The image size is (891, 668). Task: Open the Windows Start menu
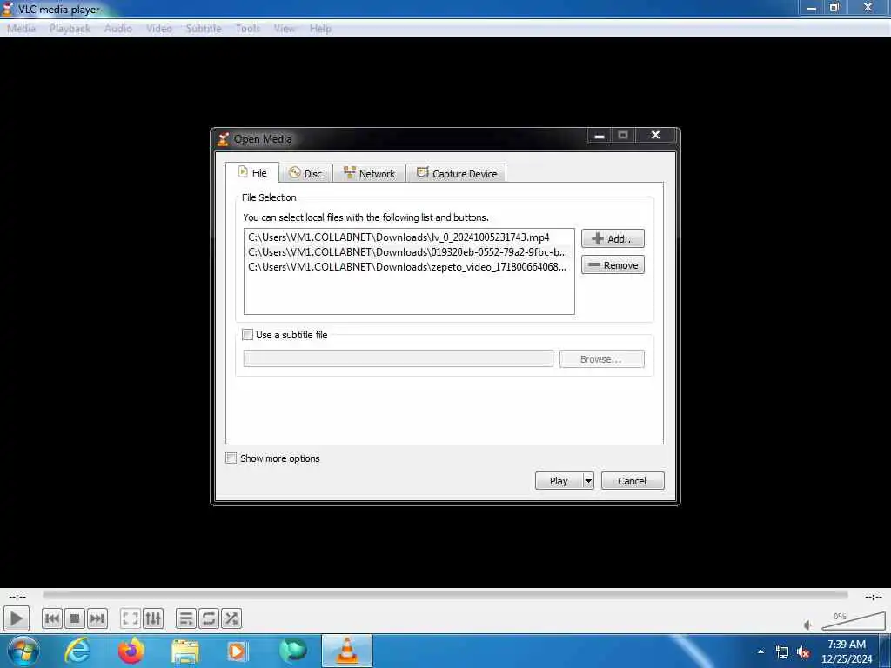coord(23,651)
